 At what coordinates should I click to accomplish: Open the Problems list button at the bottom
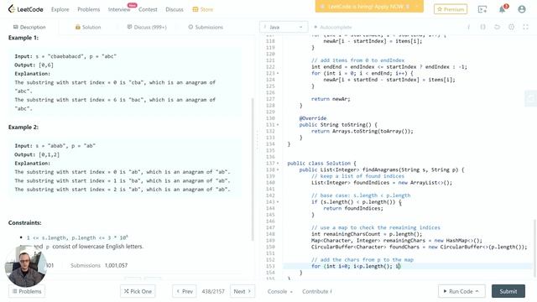click(27, 291)
